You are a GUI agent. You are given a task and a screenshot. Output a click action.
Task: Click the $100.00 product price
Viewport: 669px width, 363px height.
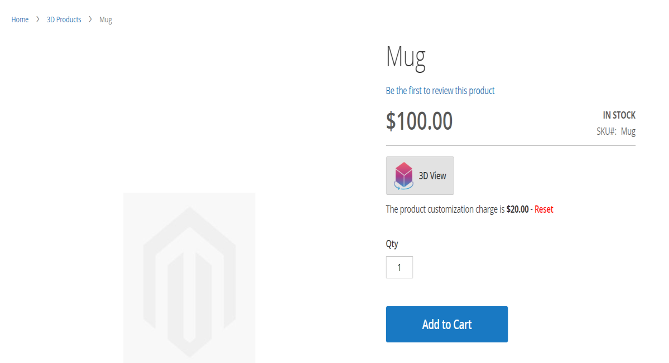(x=419, y=121)
